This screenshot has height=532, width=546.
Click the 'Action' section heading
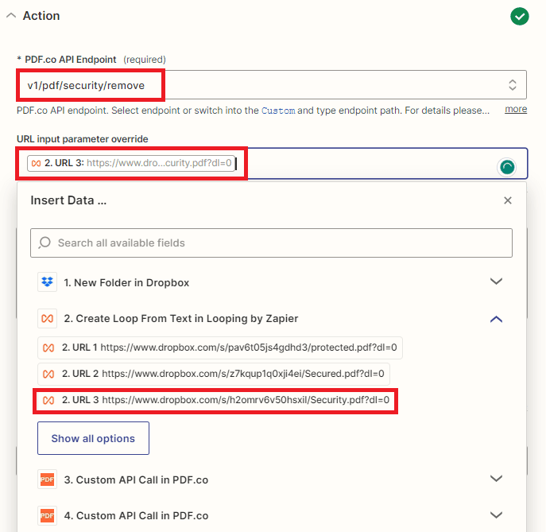41,16
